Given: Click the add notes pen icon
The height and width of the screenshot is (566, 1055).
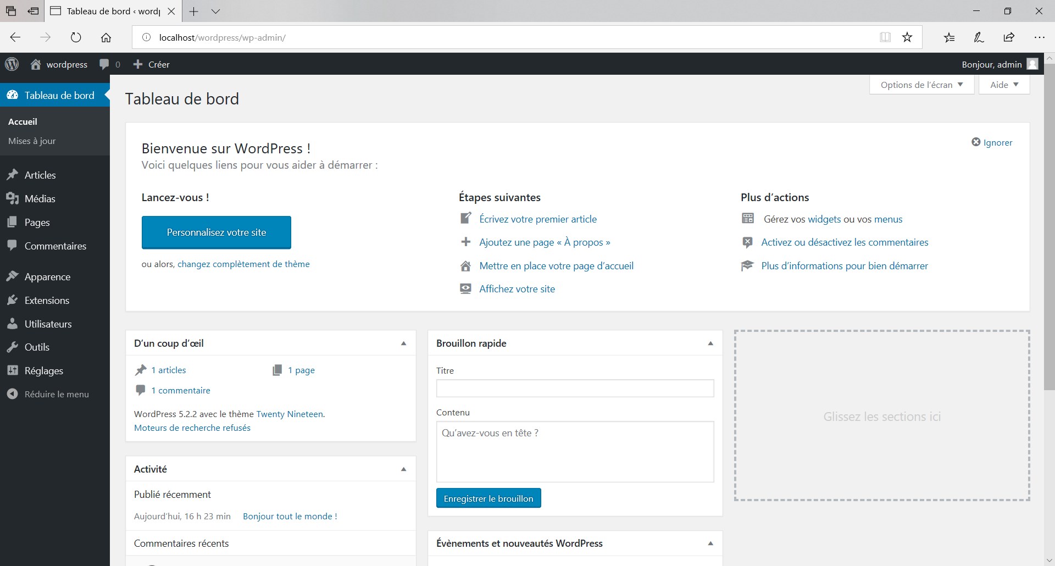Looking at the screenshot, I should pos(979,37).
